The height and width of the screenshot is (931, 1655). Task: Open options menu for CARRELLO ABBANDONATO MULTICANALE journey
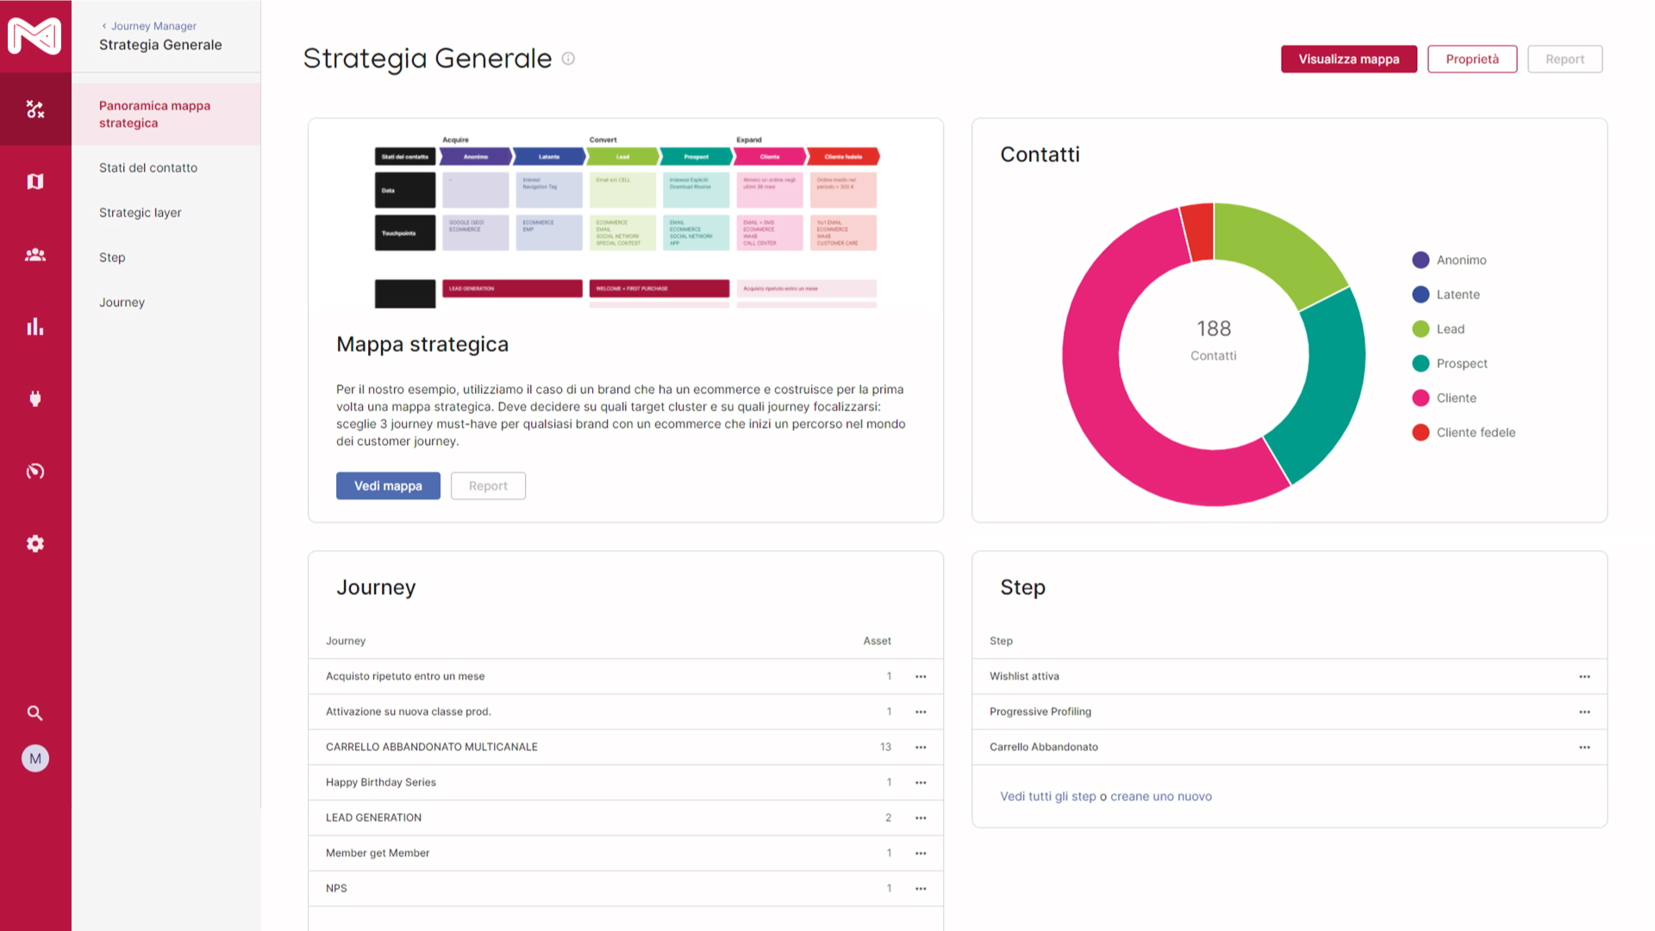[x=920, y=747]
